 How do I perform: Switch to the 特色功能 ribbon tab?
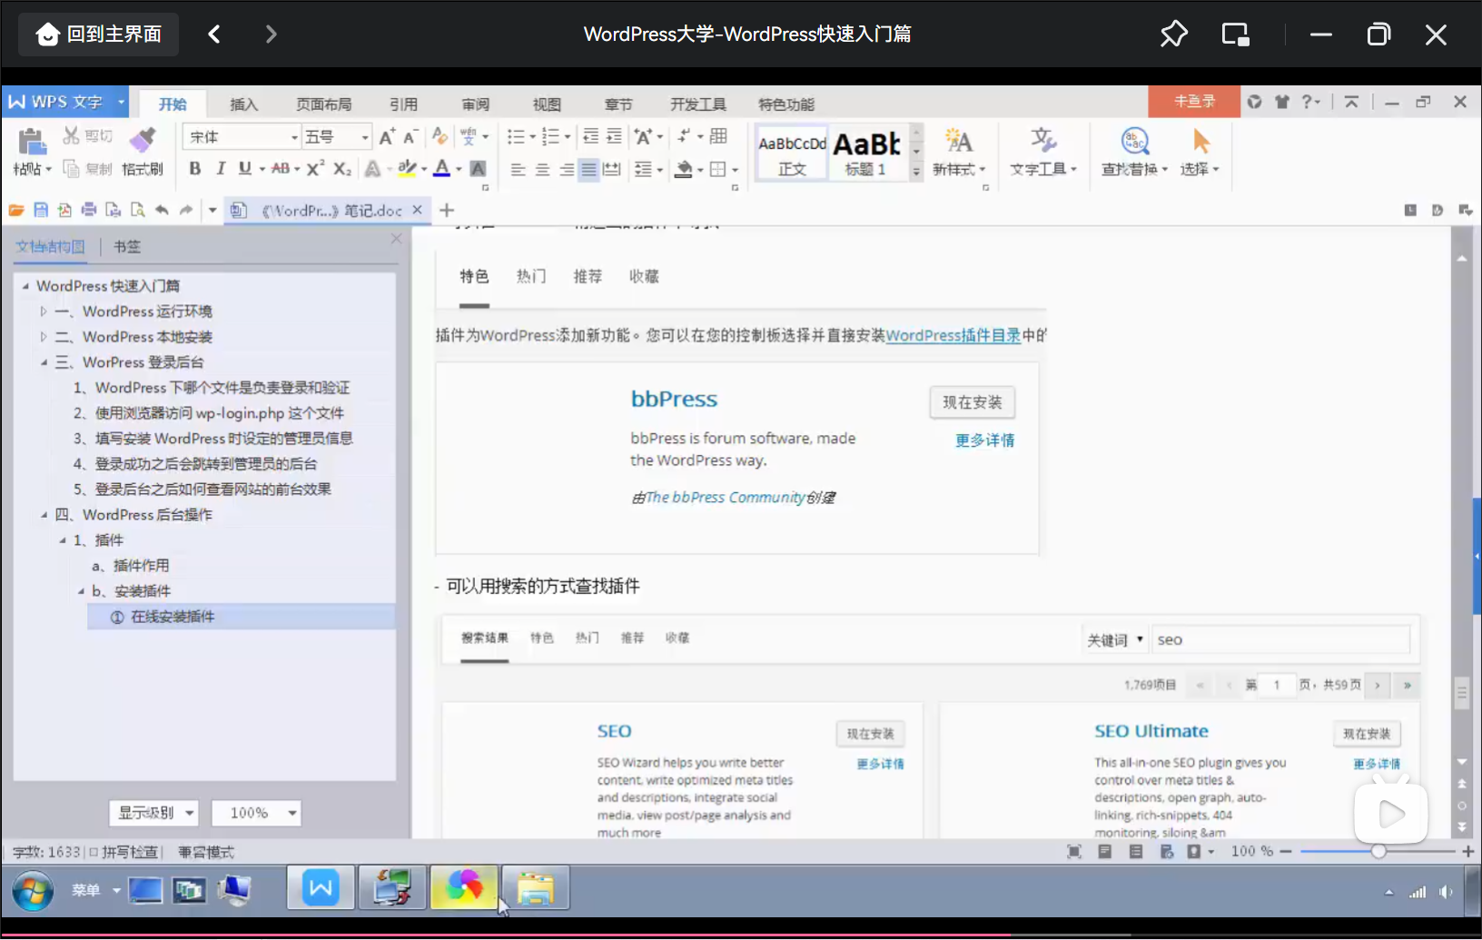click(x=786, y=104)
